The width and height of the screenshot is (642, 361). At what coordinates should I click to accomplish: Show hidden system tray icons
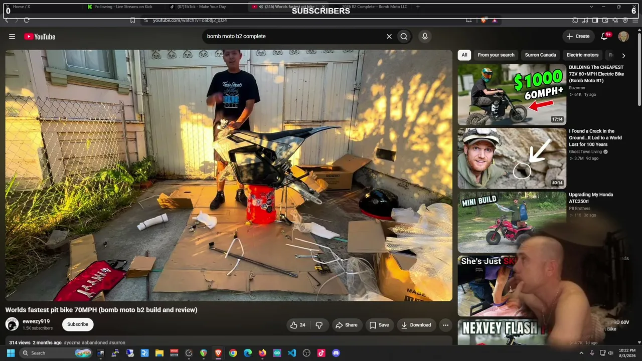tap(581, 353)
